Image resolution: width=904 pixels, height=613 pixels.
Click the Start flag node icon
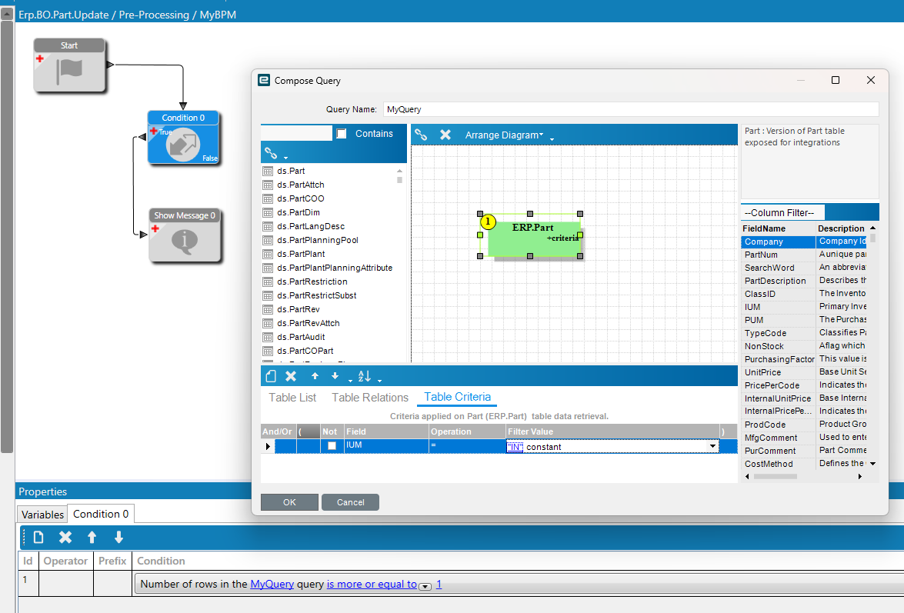69,72
